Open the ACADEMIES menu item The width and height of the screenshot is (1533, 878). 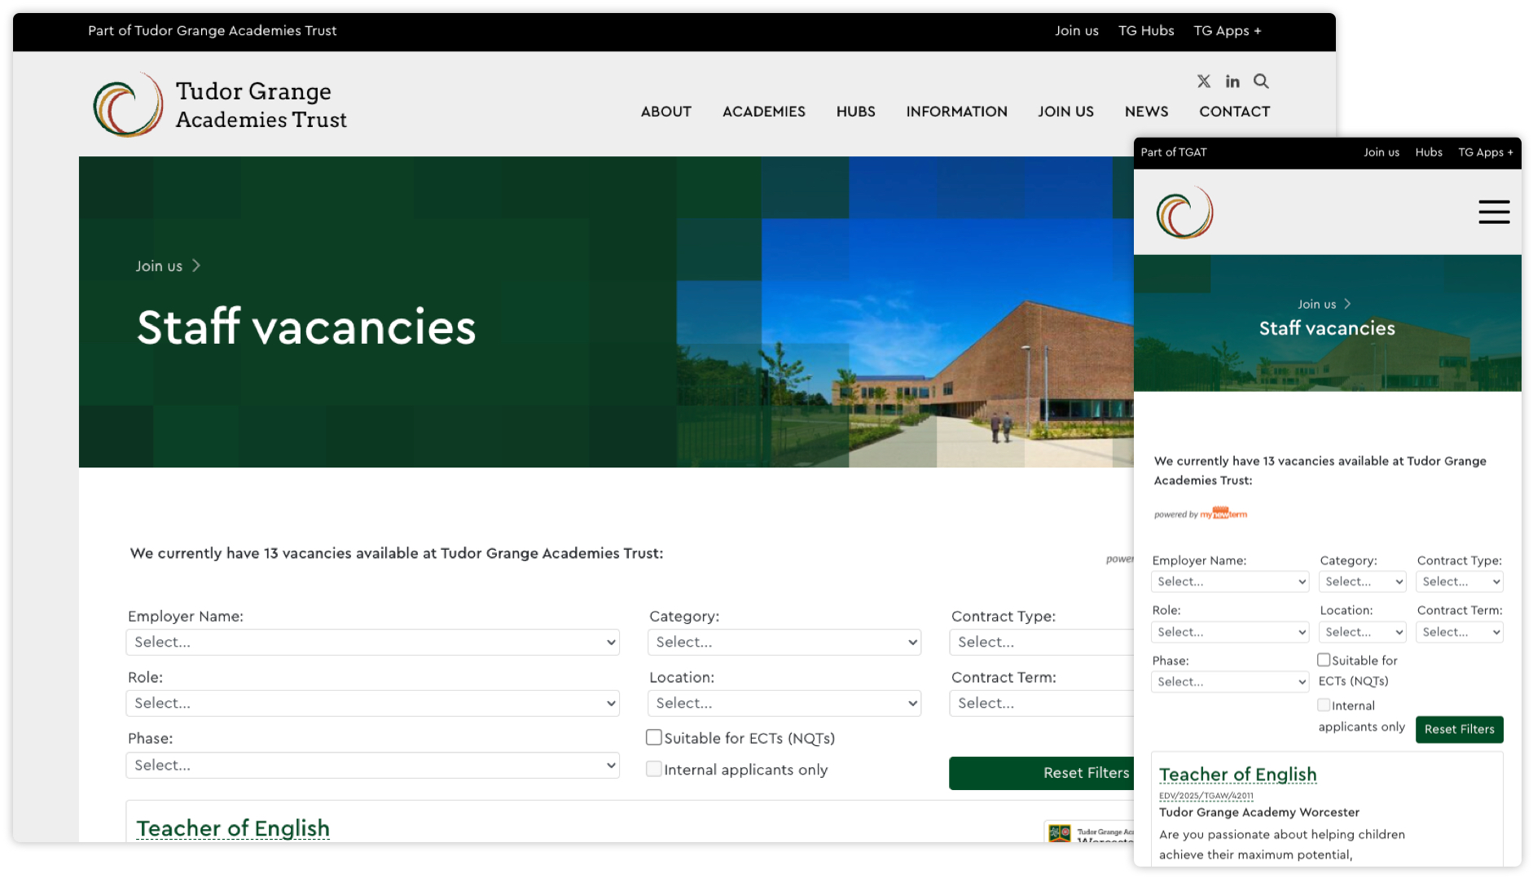[x=763, y=112]
